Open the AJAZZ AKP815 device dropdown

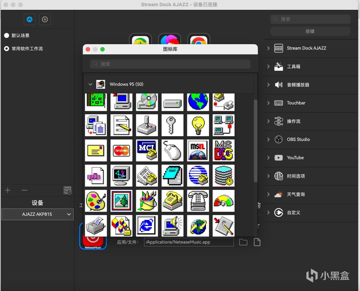click(x=37, y=214)
